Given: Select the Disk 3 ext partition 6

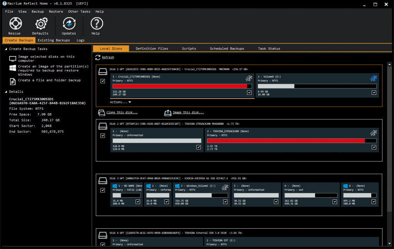Looking at the screenshot, I should tap(311, 195).
